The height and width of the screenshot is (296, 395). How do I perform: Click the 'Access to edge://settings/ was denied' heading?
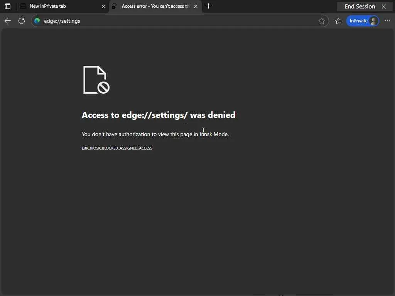(159, 115)
